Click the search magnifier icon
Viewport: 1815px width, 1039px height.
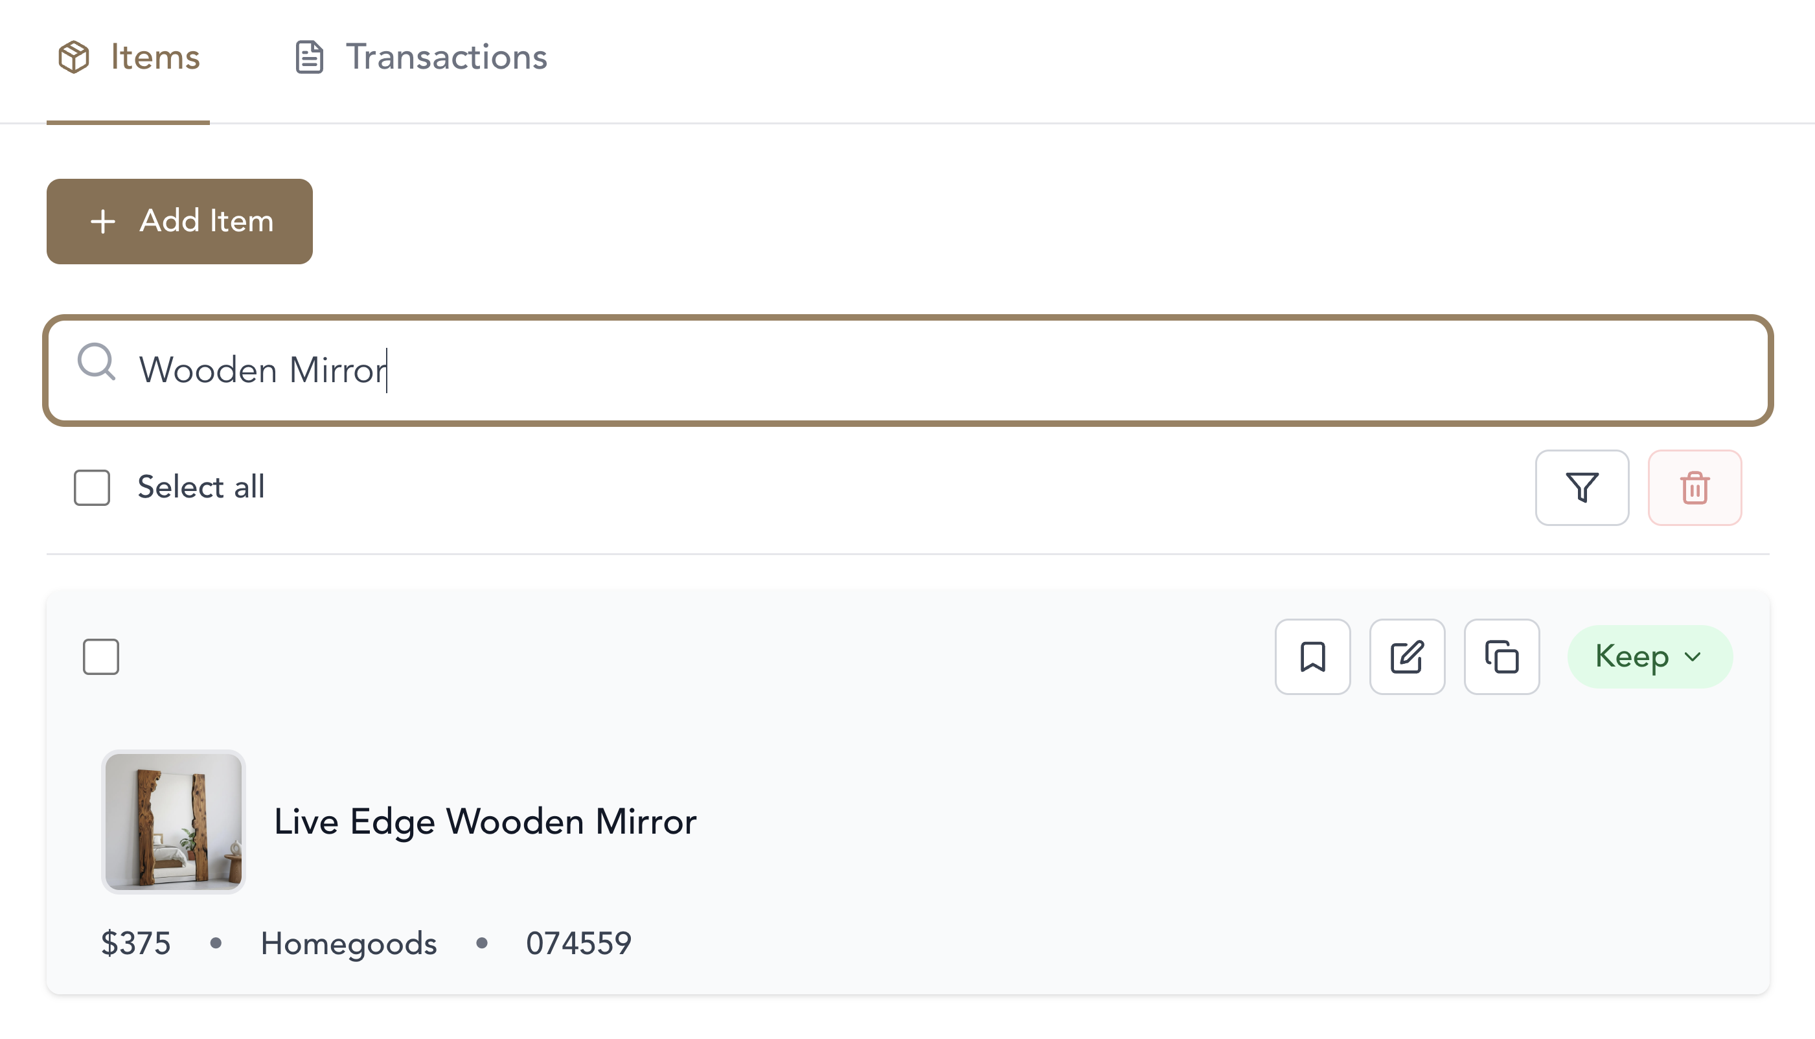tap(97, 365)
